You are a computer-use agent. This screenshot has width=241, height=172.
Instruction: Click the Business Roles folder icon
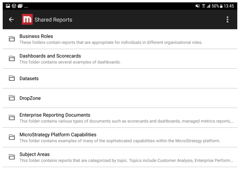click(12, 39)
